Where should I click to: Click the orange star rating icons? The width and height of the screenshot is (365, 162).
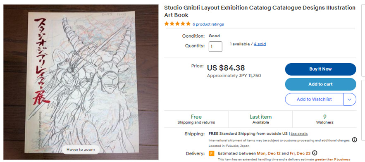pyautogui.click(x=177, y=24)
